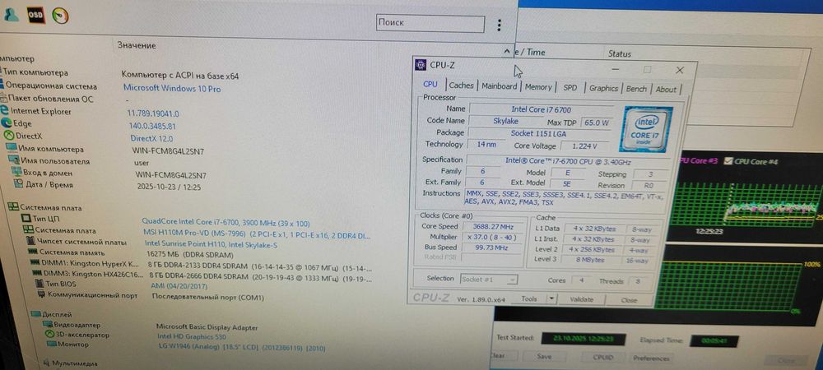This screenshot has height=370, width=823.
Task: Open the Intel HD Graphics 530 link
Action: [192, 337]
